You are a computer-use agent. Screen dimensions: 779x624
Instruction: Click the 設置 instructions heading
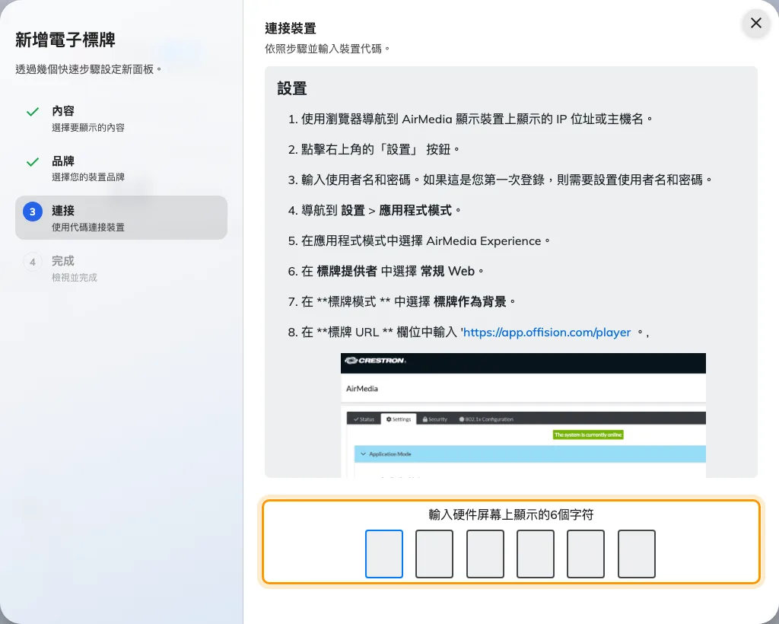292,88
